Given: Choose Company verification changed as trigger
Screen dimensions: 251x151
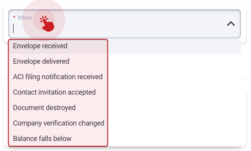Looking at the screenshot, I should coord(58,123).
